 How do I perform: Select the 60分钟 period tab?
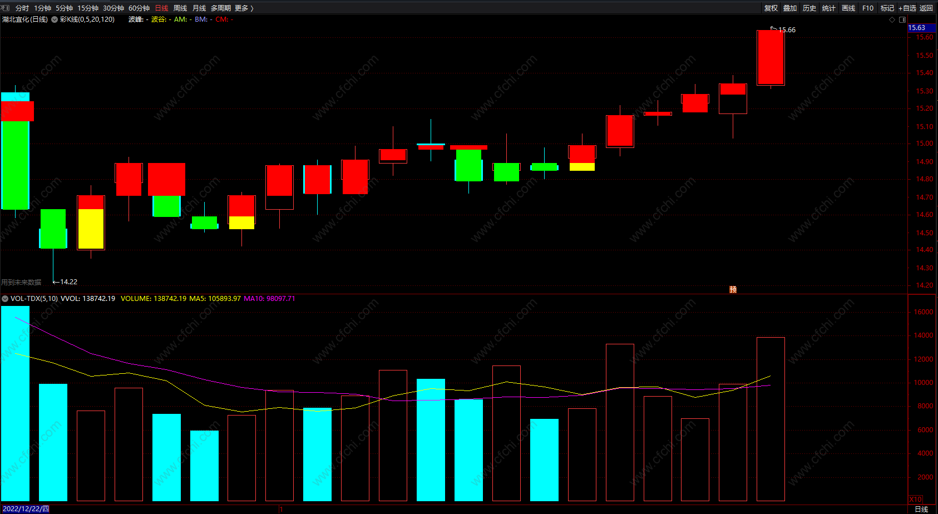click(139, 8)
